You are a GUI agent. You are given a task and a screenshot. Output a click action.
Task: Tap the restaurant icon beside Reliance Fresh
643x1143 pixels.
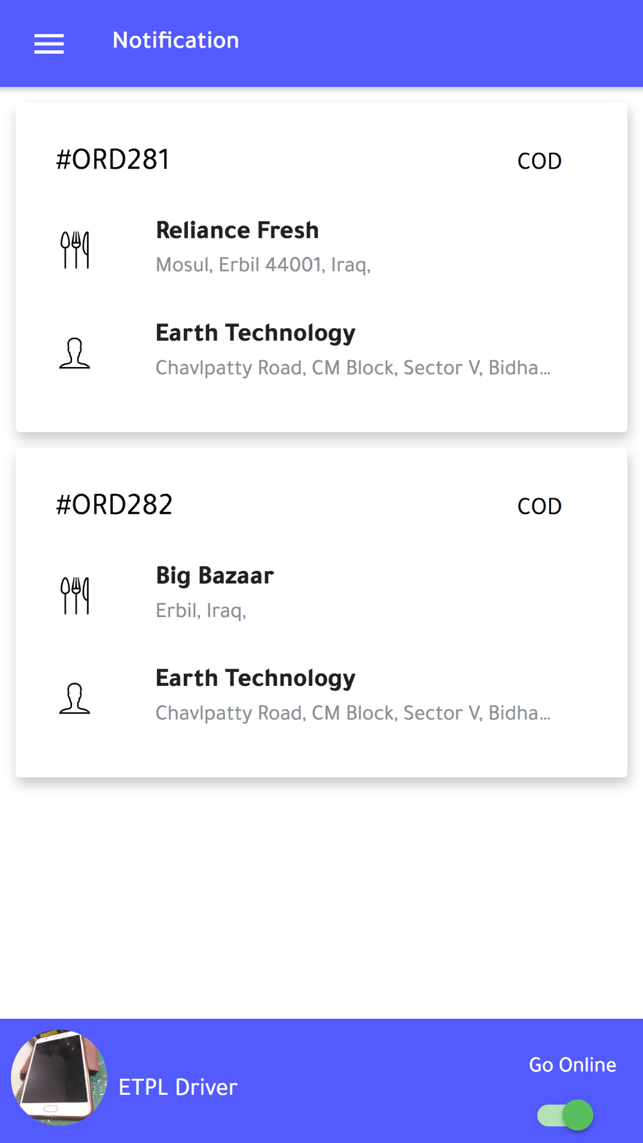click(75, 249)
